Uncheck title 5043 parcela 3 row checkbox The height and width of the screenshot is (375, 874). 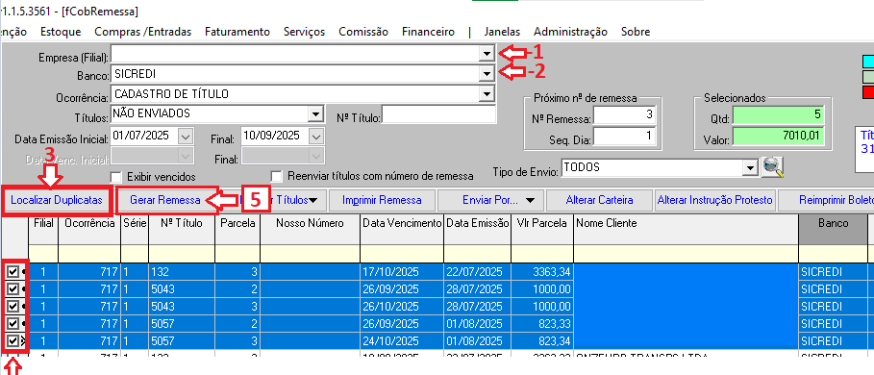tap(12, 307)
